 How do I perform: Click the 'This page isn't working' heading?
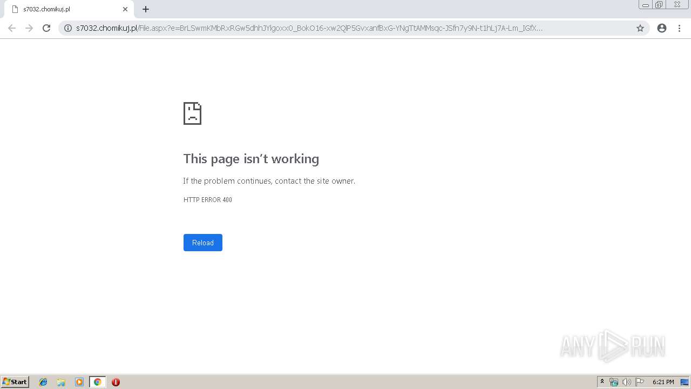251,159
